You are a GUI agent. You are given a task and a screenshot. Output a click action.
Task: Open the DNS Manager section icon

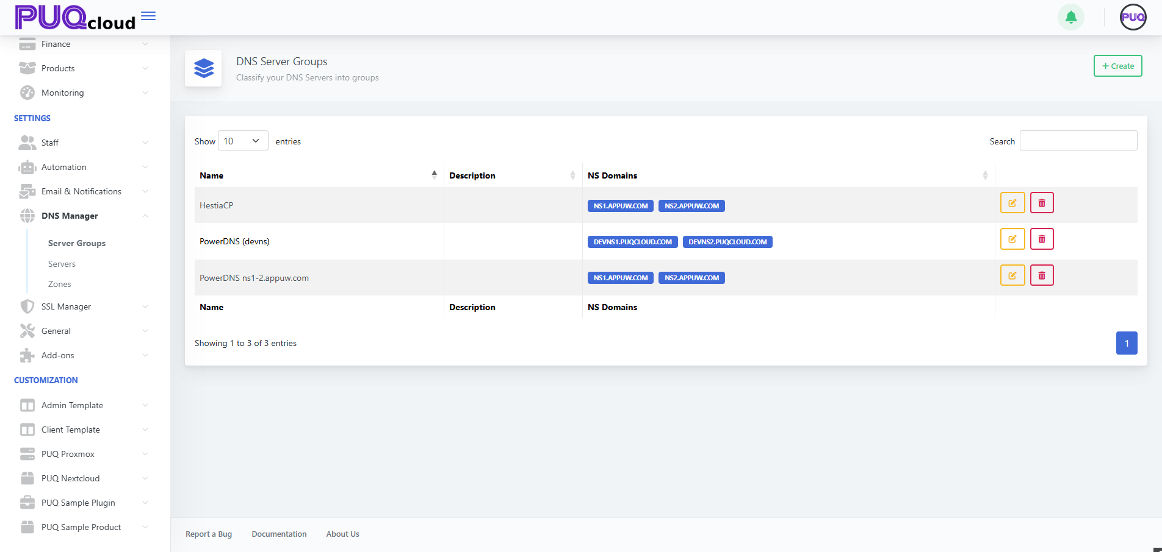pos(27,216)
